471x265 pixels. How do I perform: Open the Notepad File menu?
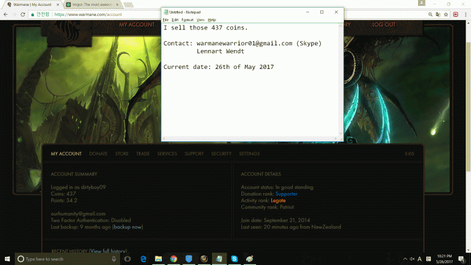click(x=165, y=20)
